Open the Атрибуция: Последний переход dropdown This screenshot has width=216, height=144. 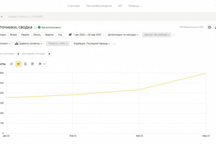point(92,44)
